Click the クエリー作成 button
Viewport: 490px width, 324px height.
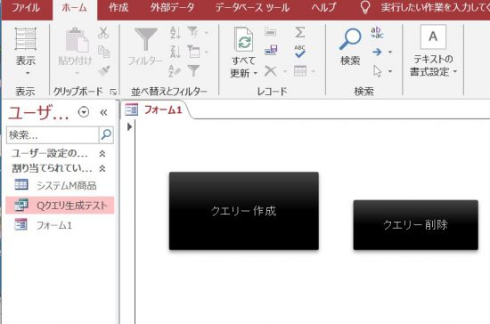244,211
